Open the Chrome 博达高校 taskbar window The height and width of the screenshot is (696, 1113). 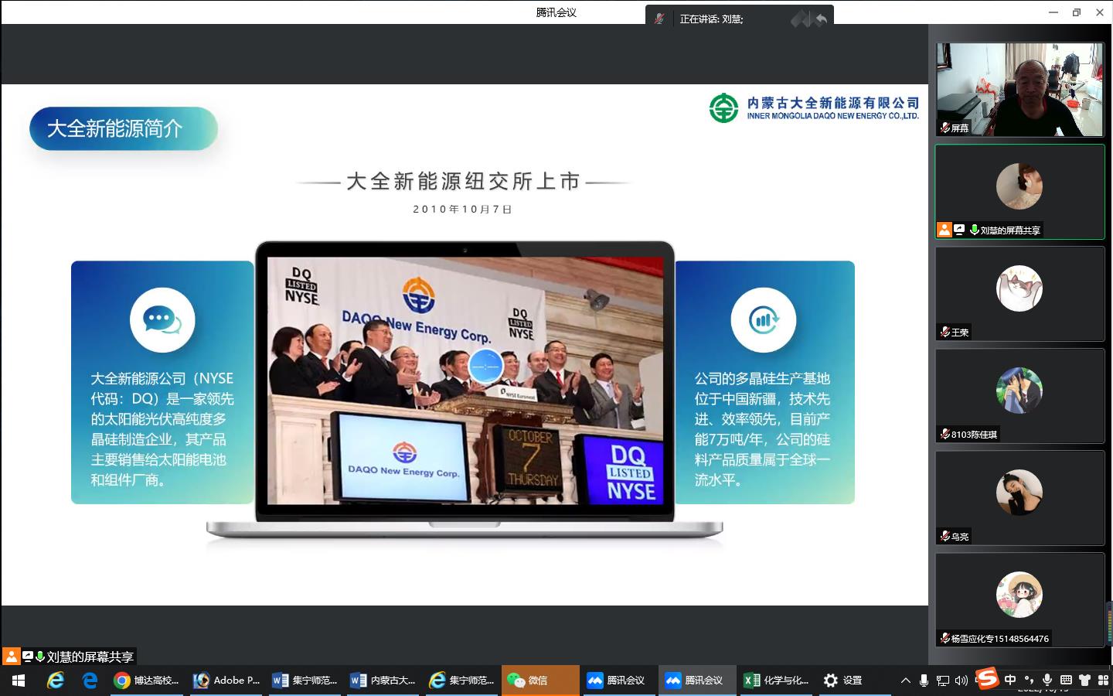[147, 681]
